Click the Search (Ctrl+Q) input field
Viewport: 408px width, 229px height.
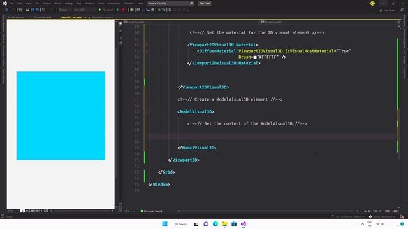[170, 3]
